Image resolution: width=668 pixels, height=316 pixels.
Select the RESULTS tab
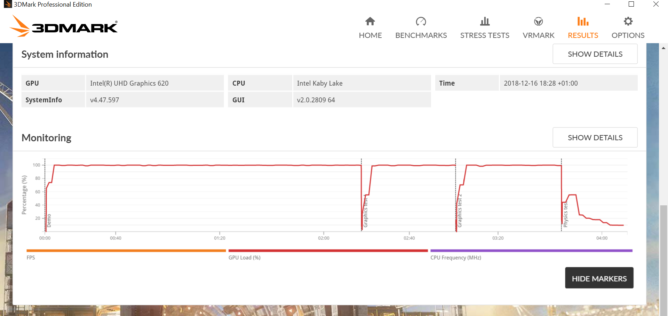(583, 27)
